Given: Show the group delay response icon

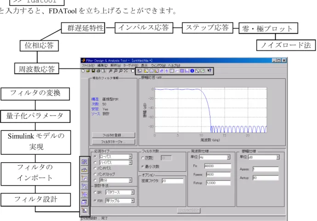Looking at the screenshot, I should click(161, 71).
